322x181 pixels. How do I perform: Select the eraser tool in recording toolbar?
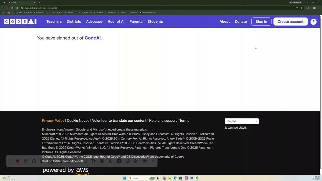click(127, 161)
